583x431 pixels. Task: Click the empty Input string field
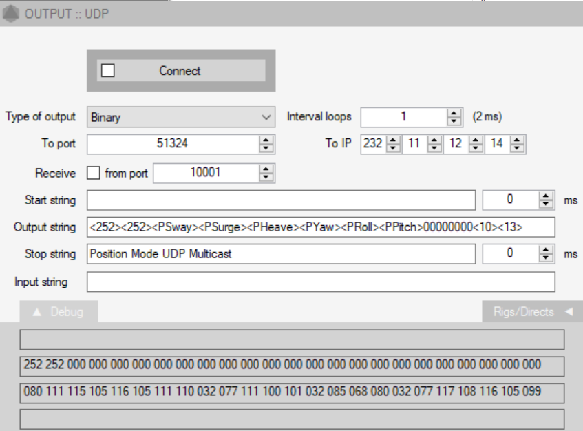[320, 282]
